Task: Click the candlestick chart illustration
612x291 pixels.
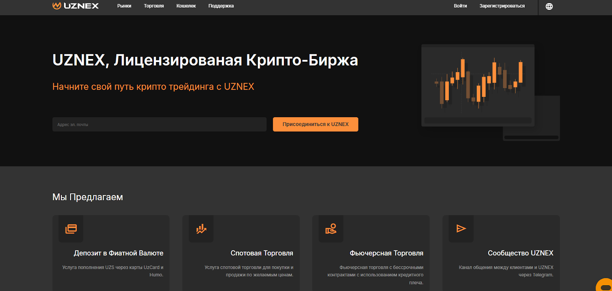Action: pyautogui.click(x=478, y=85)
